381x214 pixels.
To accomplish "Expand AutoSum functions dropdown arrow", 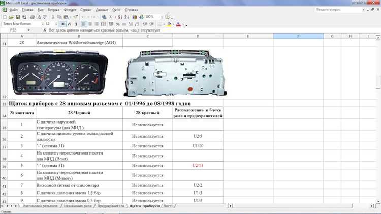I will (x=115, y=17).
